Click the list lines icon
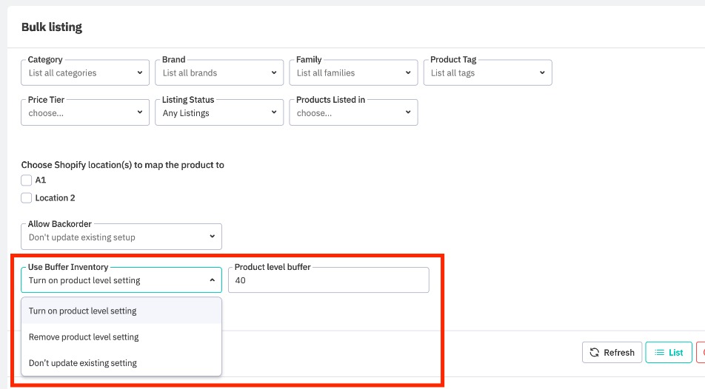 (x=659, y=353)
